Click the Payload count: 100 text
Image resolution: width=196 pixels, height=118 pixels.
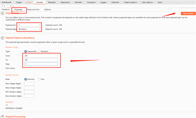54,25
